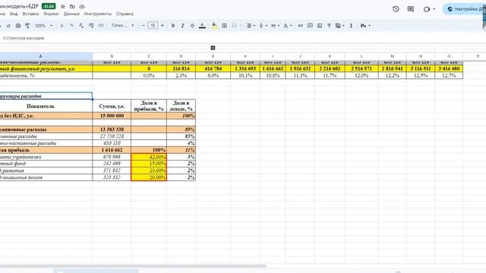This screenshot has width=486, height=273.
Task: Select cell with value 12 750 228
Action: click(112, 136)
